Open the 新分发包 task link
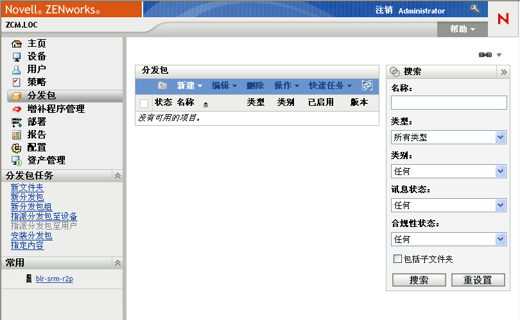520x320 pixels. (27, 197)
